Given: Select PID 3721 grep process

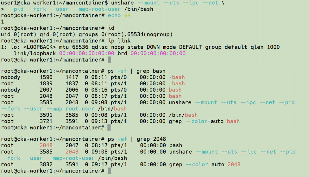Looking at the screenshot, I should [46, 121].
